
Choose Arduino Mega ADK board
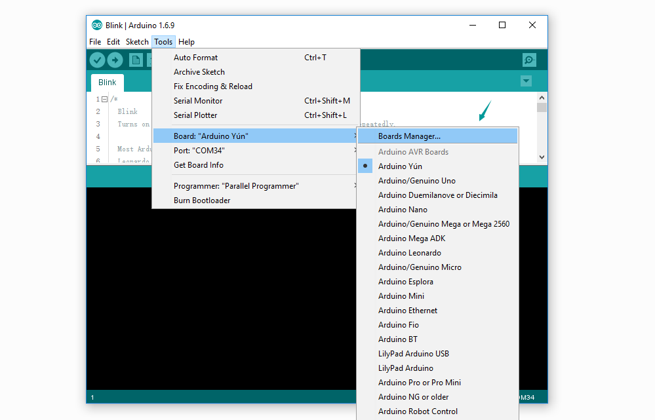tap(438, 239)
